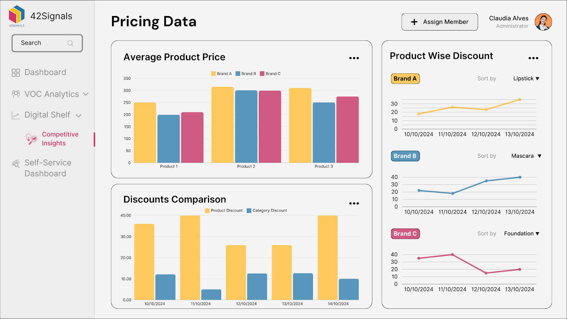The image size is (567, 319).
Task: Click the VOC Analytics people icon
Action: (16, 94)
